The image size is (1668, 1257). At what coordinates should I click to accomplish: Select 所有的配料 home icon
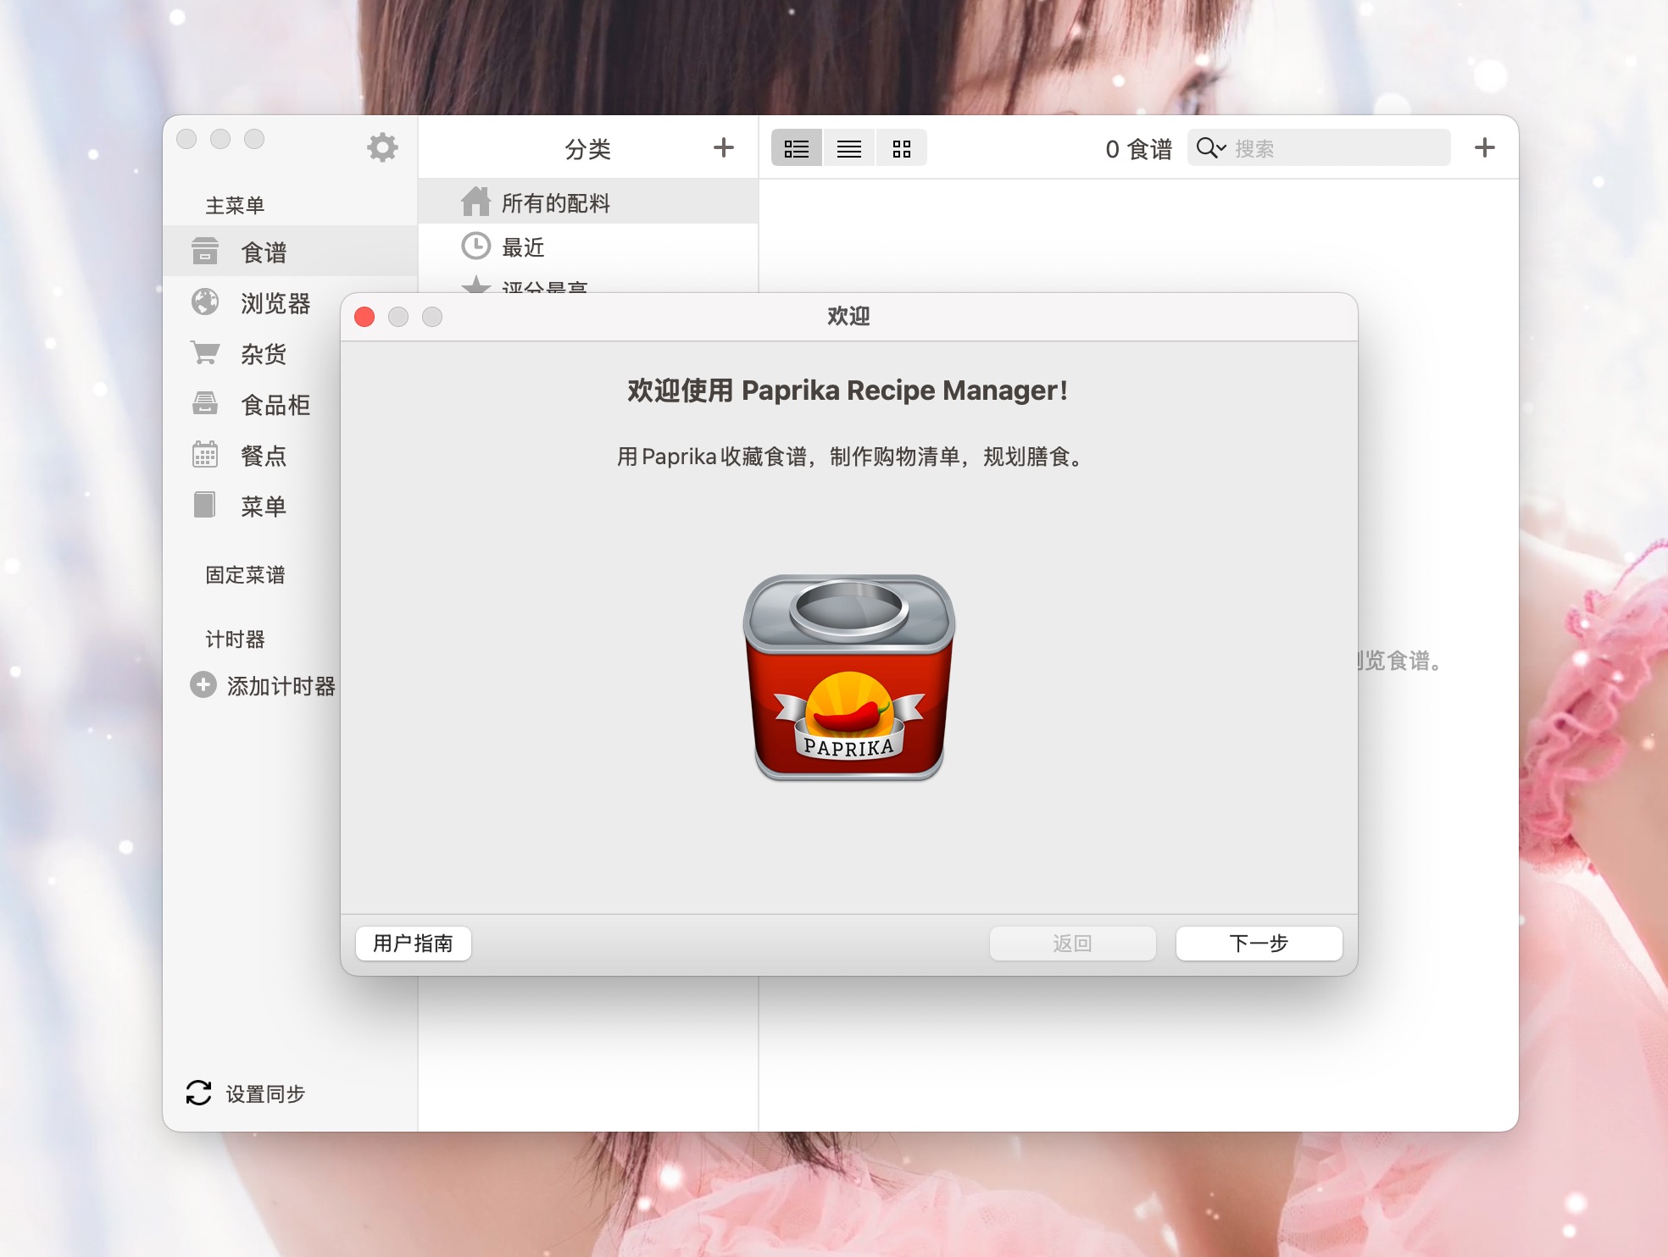pyautogui.click(x=475, y=202)
